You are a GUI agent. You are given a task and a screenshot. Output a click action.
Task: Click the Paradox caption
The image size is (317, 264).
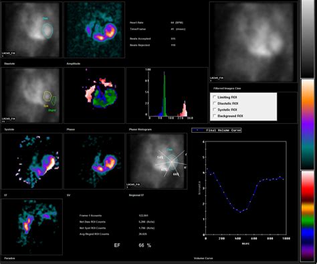coord(9,258)
